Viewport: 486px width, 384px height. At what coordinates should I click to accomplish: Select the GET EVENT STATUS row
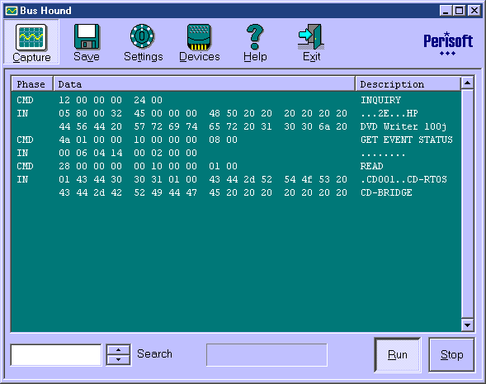(406, 140)
